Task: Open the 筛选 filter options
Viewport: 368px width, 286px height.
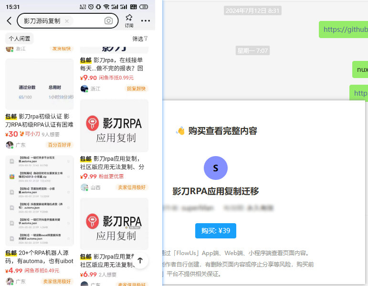Action: (x=140, y=39)
